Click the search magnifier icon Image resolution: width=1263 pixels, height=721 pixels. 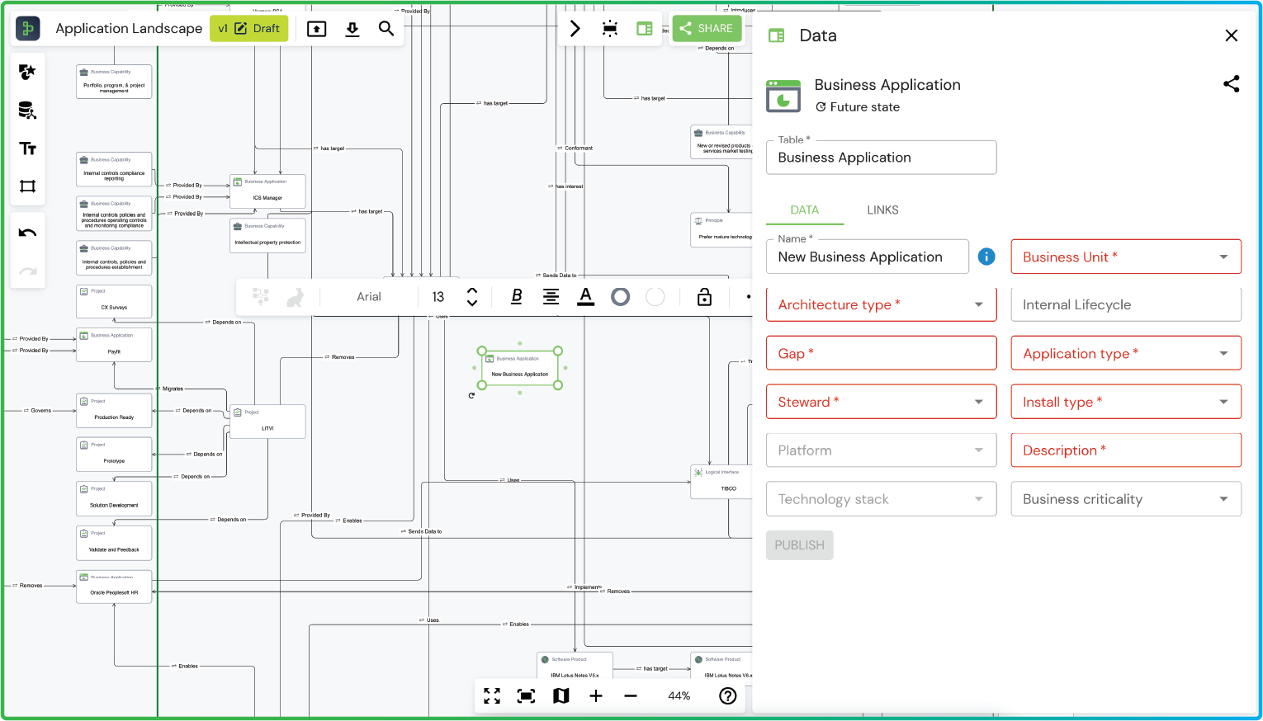tap(386, 29)
